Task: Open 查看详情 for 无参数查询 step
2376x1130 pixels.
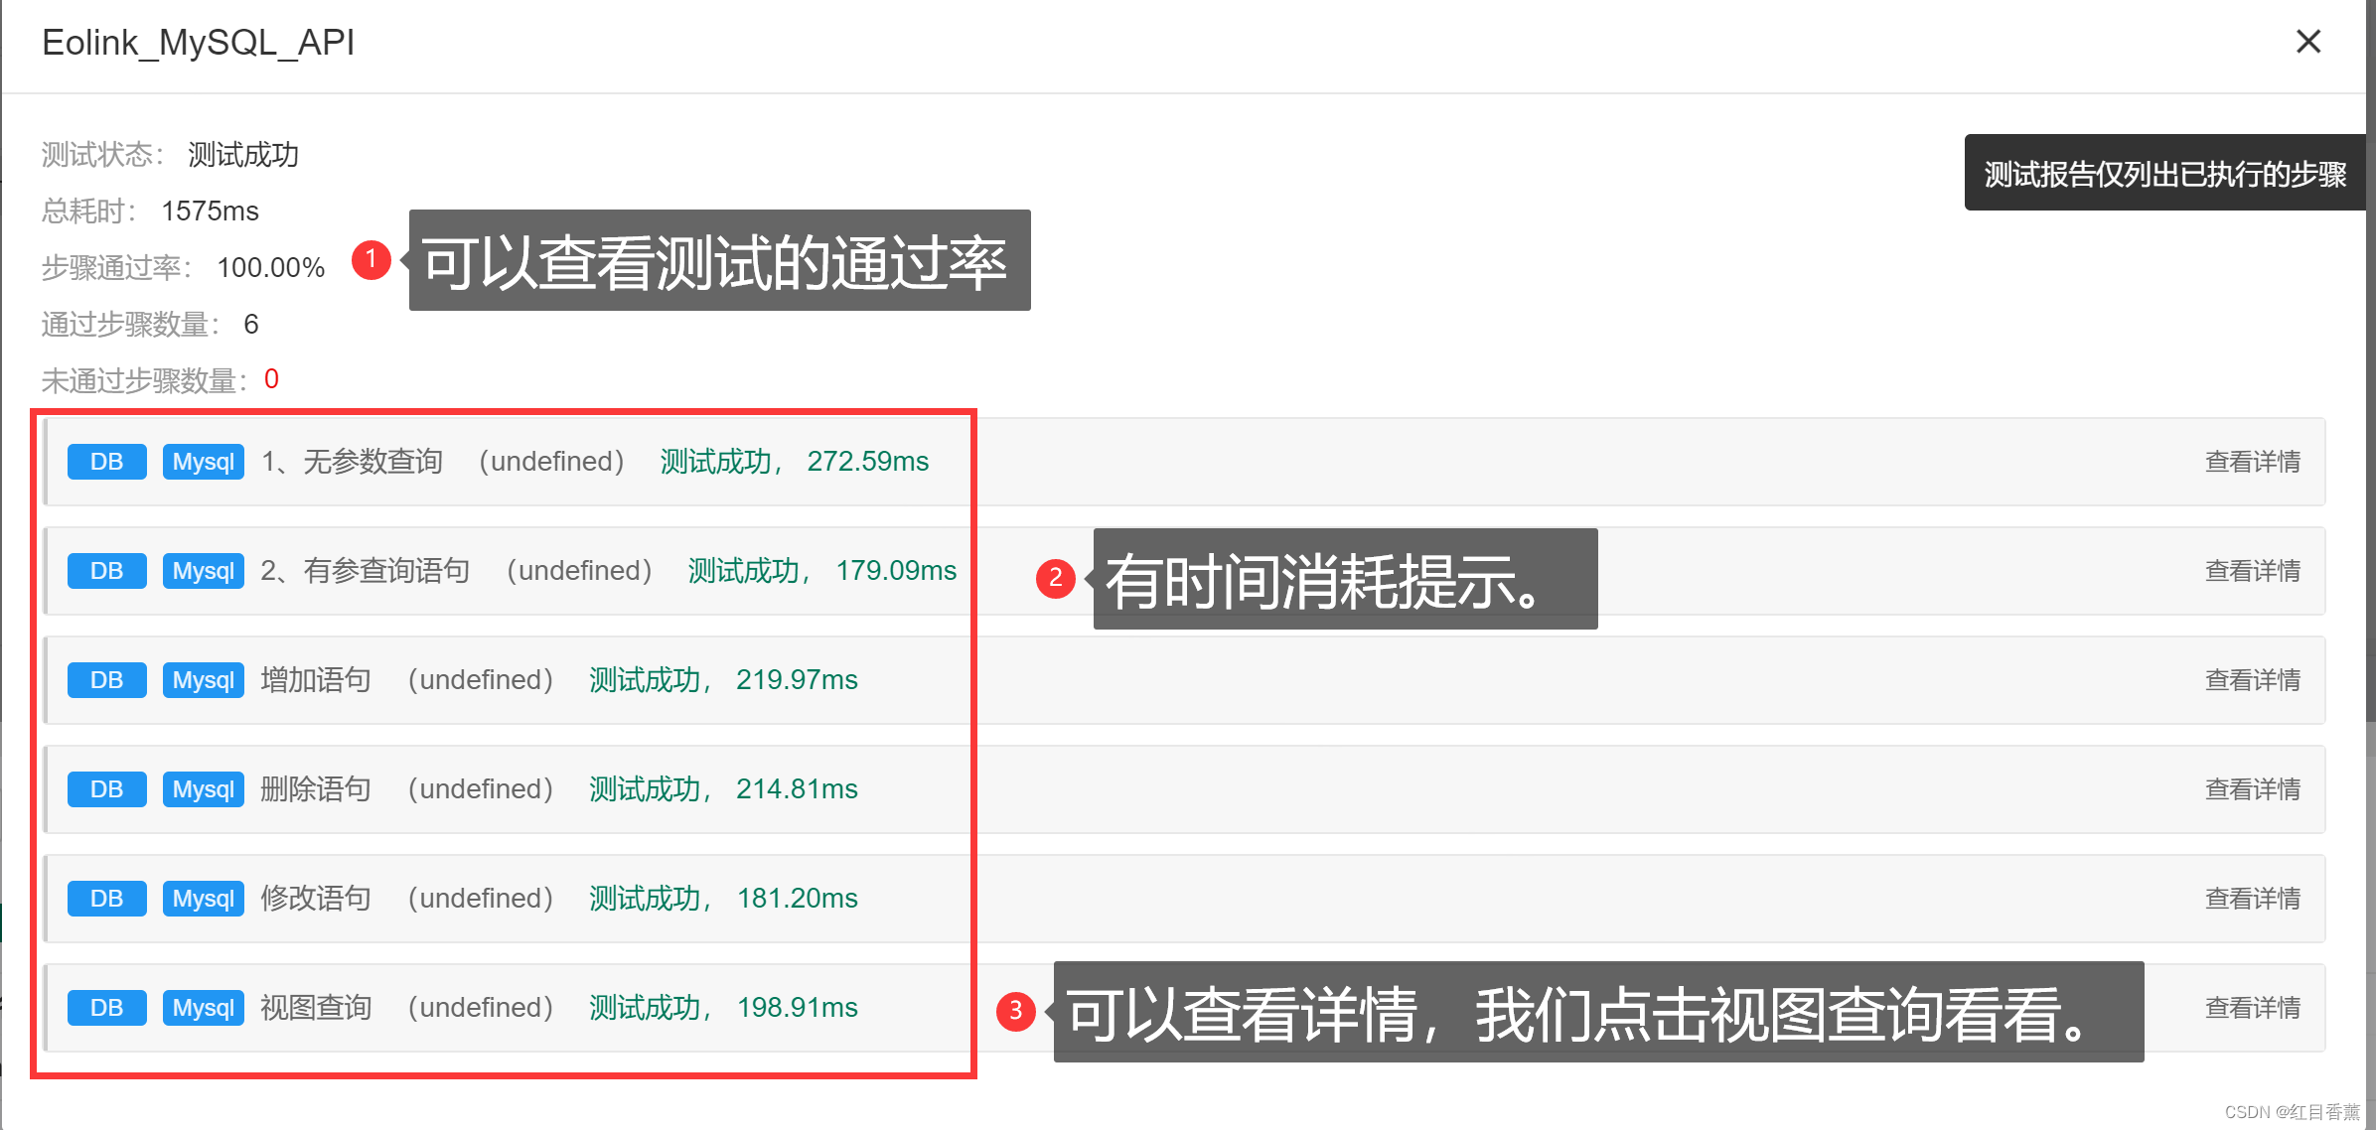Action: click(x=2252, y=462)
